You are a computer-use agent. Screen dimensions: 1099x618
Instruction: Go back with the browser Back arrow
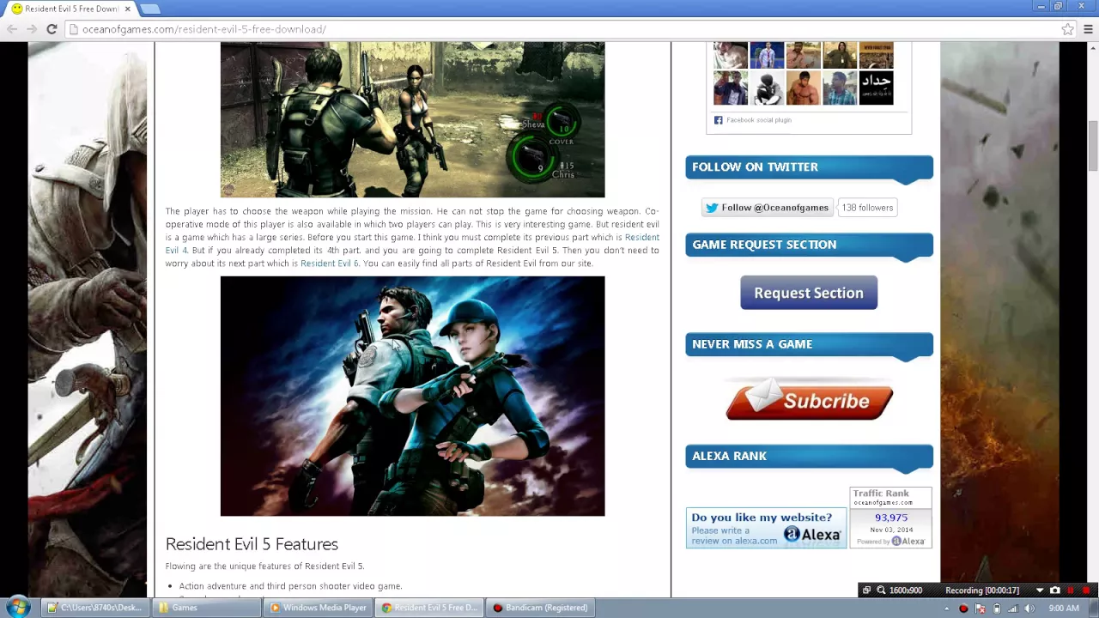tap(12, 29)
